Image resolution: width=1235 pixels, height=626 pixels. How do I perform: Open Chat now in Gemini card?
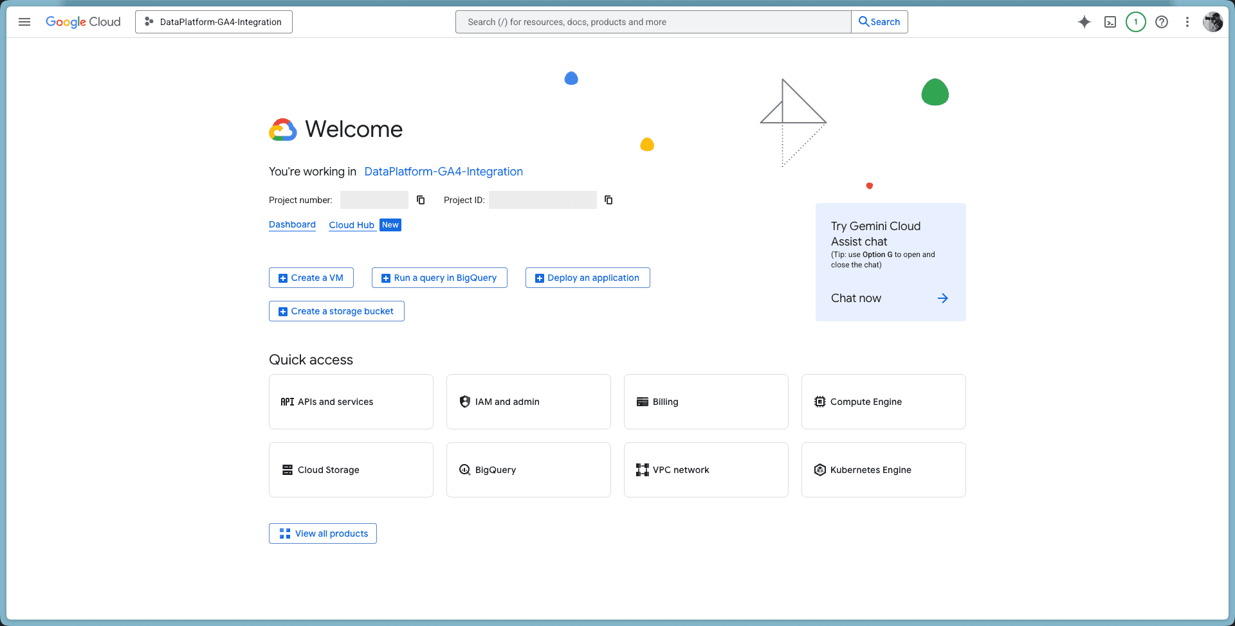click(856, 298)
